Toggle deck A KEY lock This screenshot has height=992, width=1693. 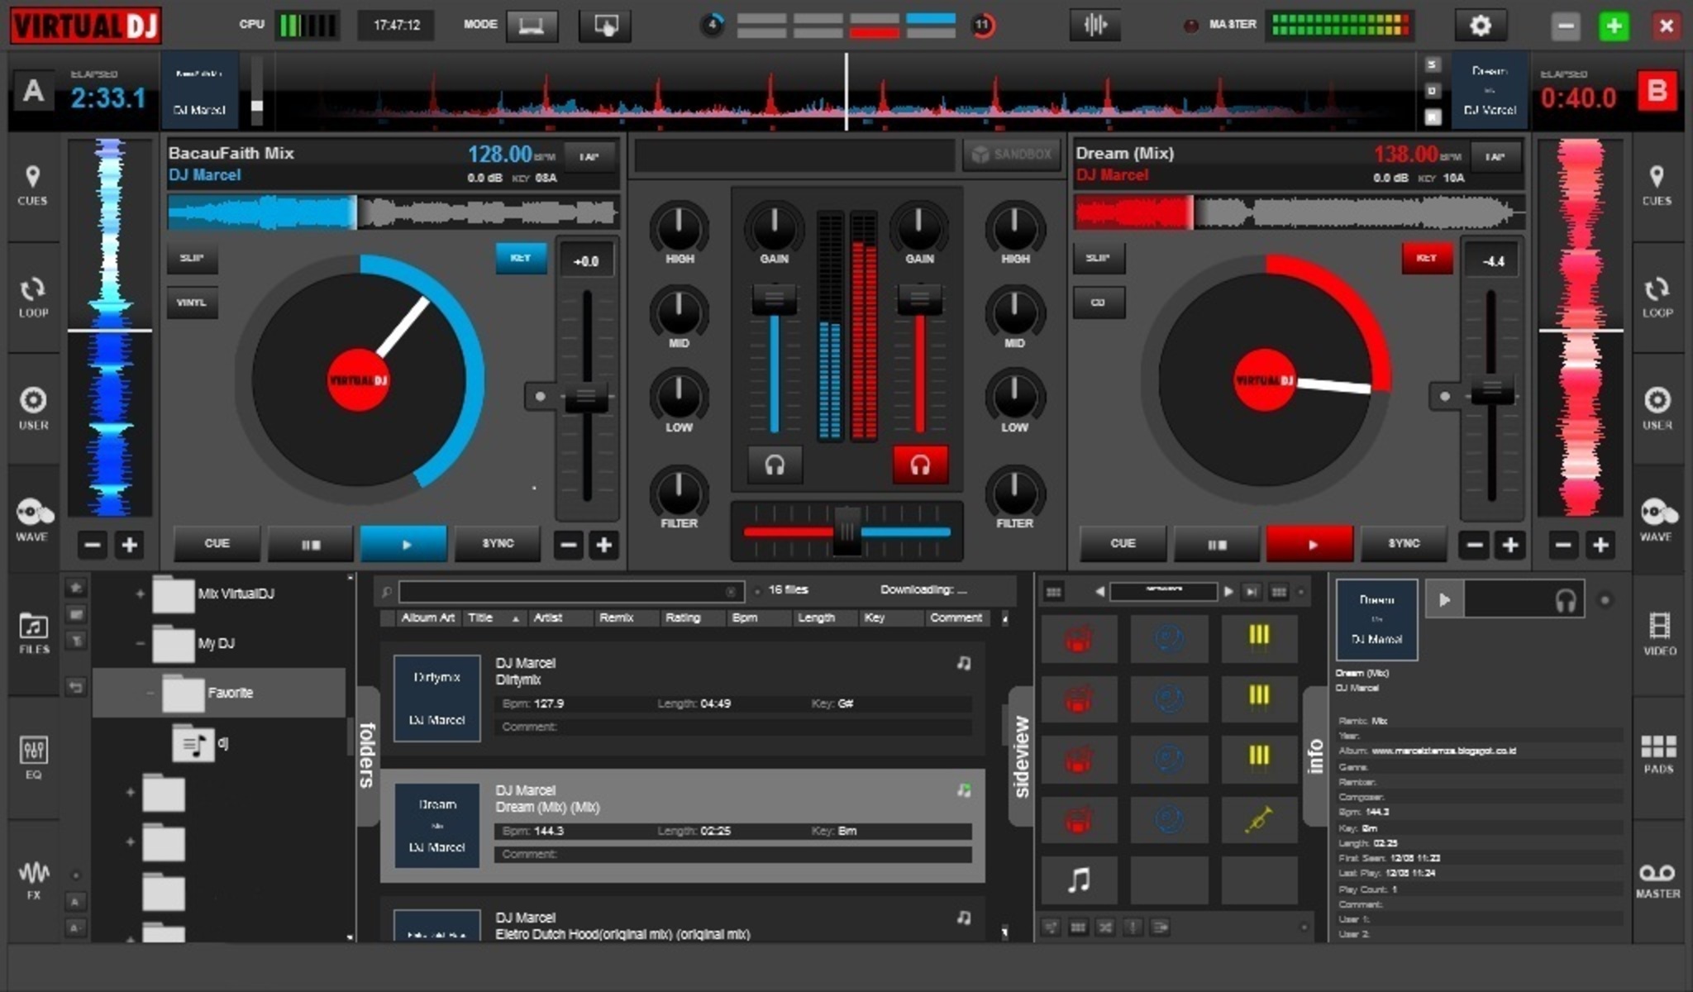point(521,258)
